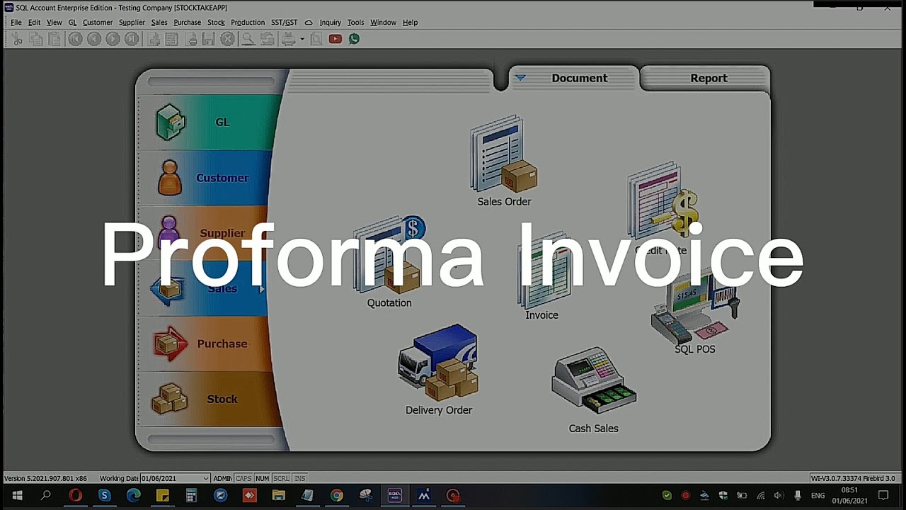Go to first record toolbar button
Image resolution: width=906 pixels, height=510 pixels.
pos(75,39)
